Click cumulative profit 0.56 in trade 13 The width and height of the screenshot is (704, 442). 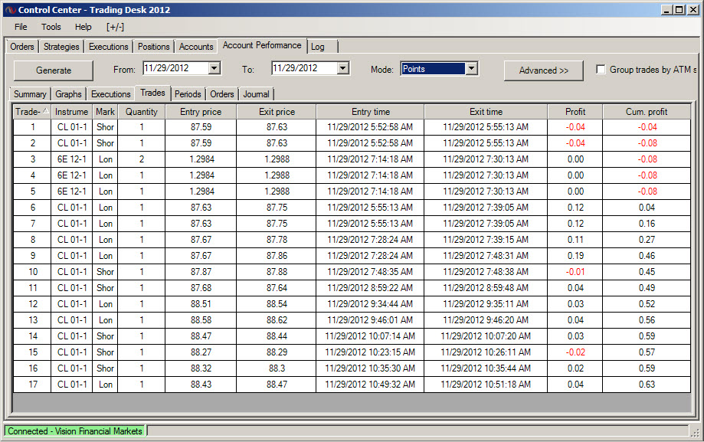(647, 320)
